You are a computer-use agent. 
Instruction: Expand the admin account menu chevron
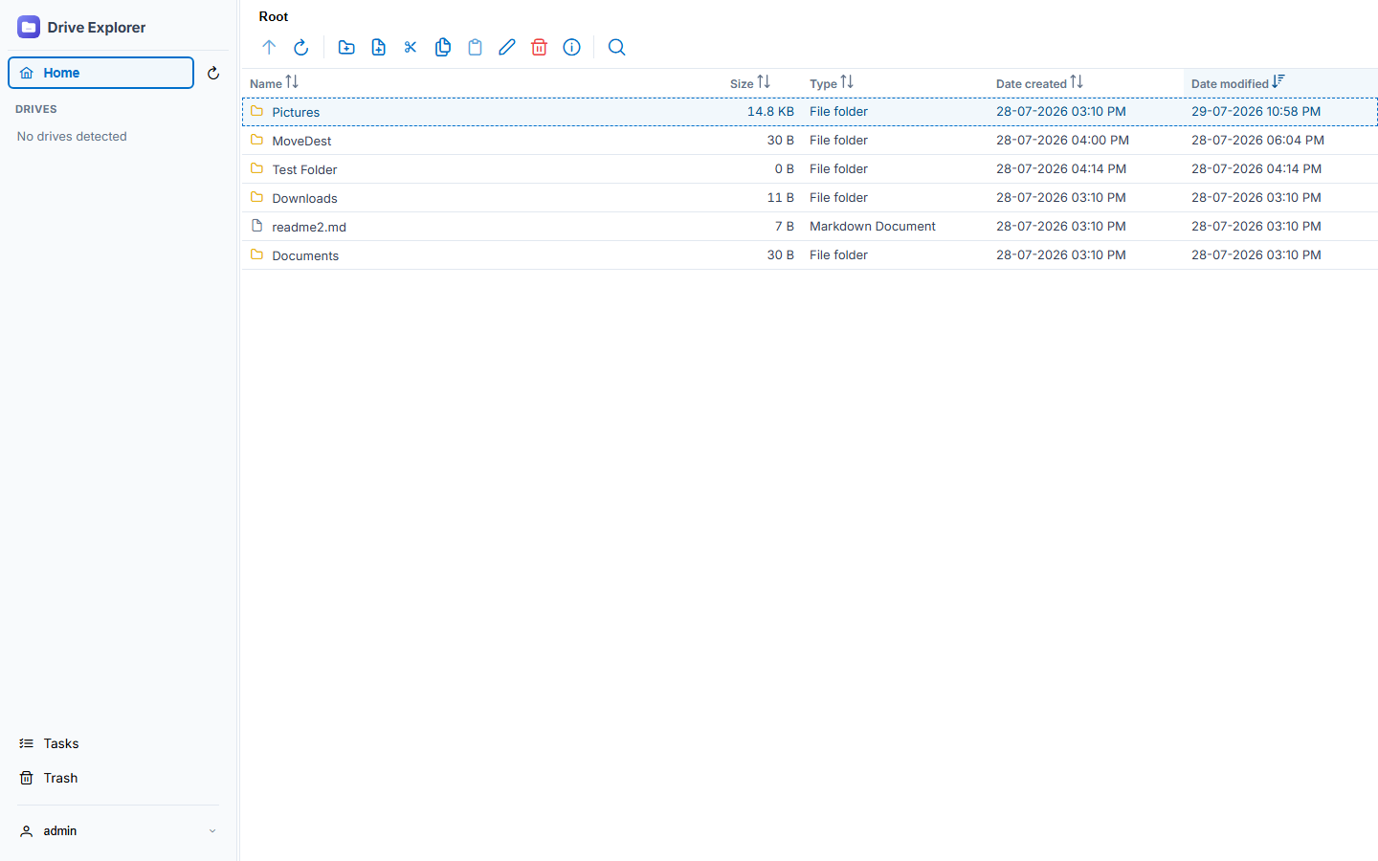point(212,830)
